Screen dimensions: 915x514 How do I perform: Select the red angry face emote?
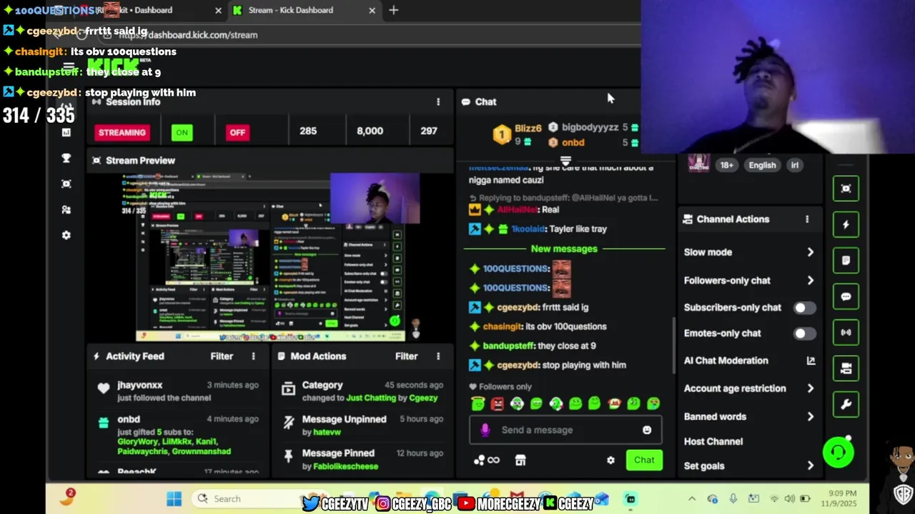(498, 403)
